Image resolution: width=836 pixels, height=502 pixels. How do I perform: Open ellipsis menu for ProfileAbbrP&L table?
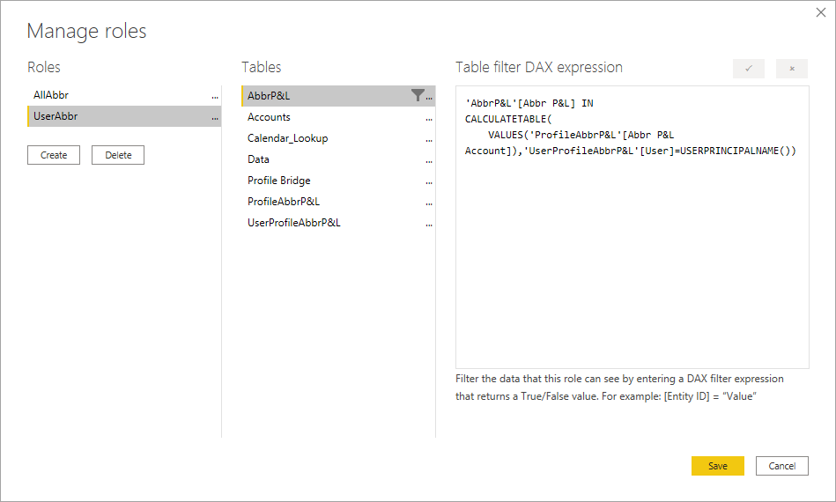429,203
